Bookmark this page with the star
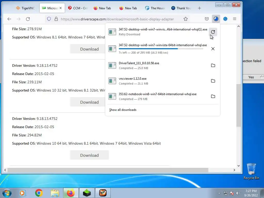Image resolution: width=264 pixels, height=198 pixels. [186, 19]
